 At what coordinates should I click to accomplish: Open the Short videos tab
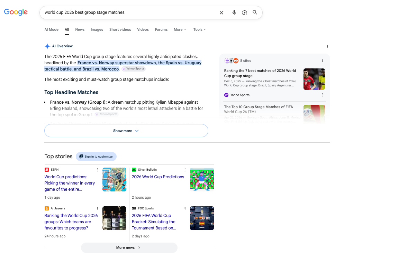point(120,29)
